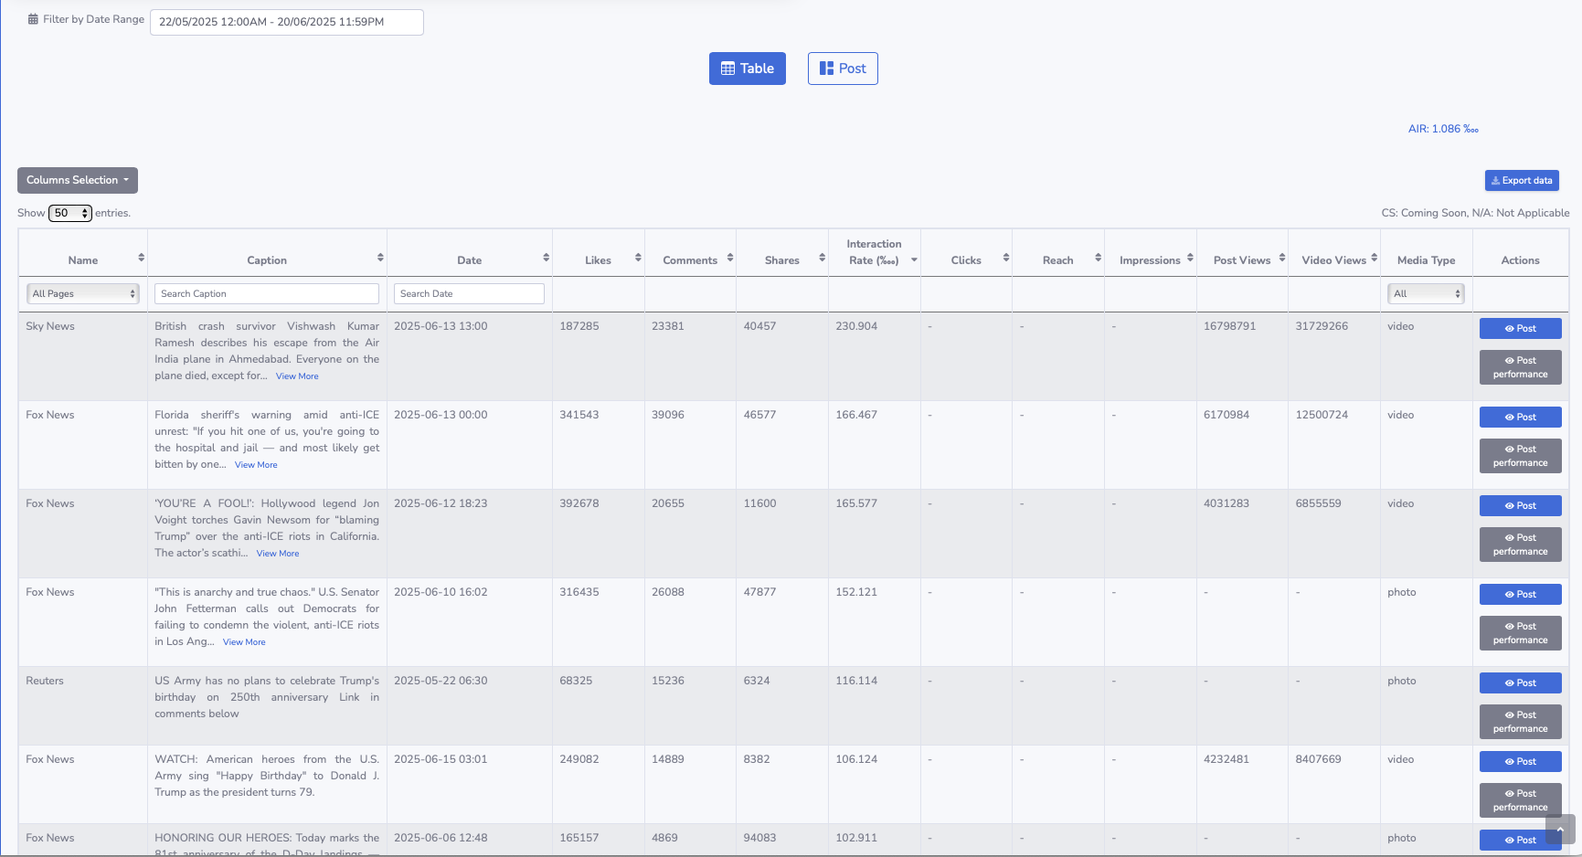Viewport: 1582px width, 857px height.
Task: Sort by Reach column sort icon
Action: pyautogui.click(x=1098, y=258)
